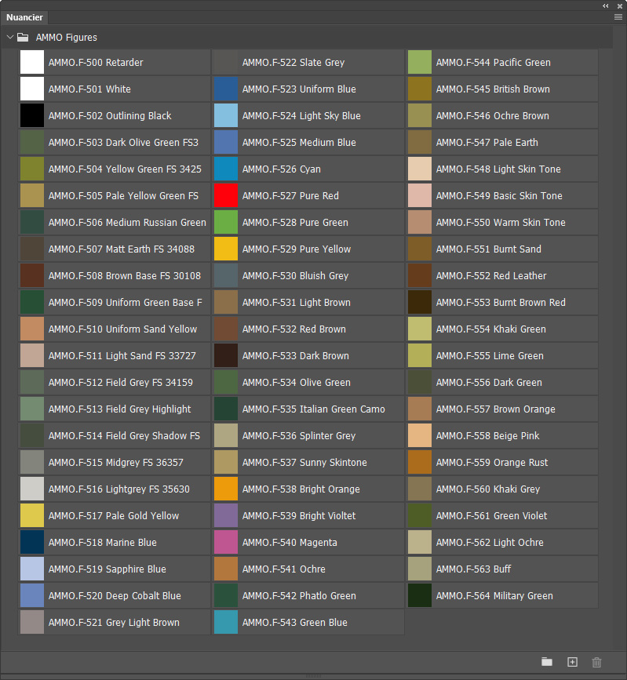Pick the F-527 Pure Red swatch
This screenshot has width=627, height=680.
[x=226, y=195]
